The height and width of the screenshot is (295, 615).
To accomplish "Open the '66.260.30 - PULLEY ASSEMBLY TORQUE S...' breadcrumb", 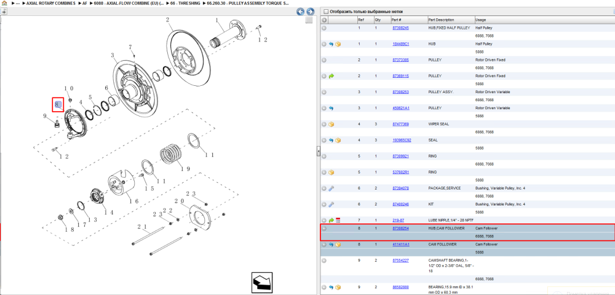I will click(x=248, y=3).
